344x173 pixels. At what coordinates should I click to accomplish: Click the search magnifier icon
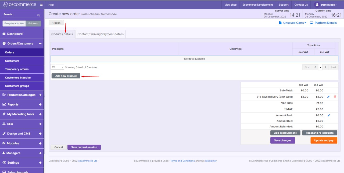click(38, 15)
